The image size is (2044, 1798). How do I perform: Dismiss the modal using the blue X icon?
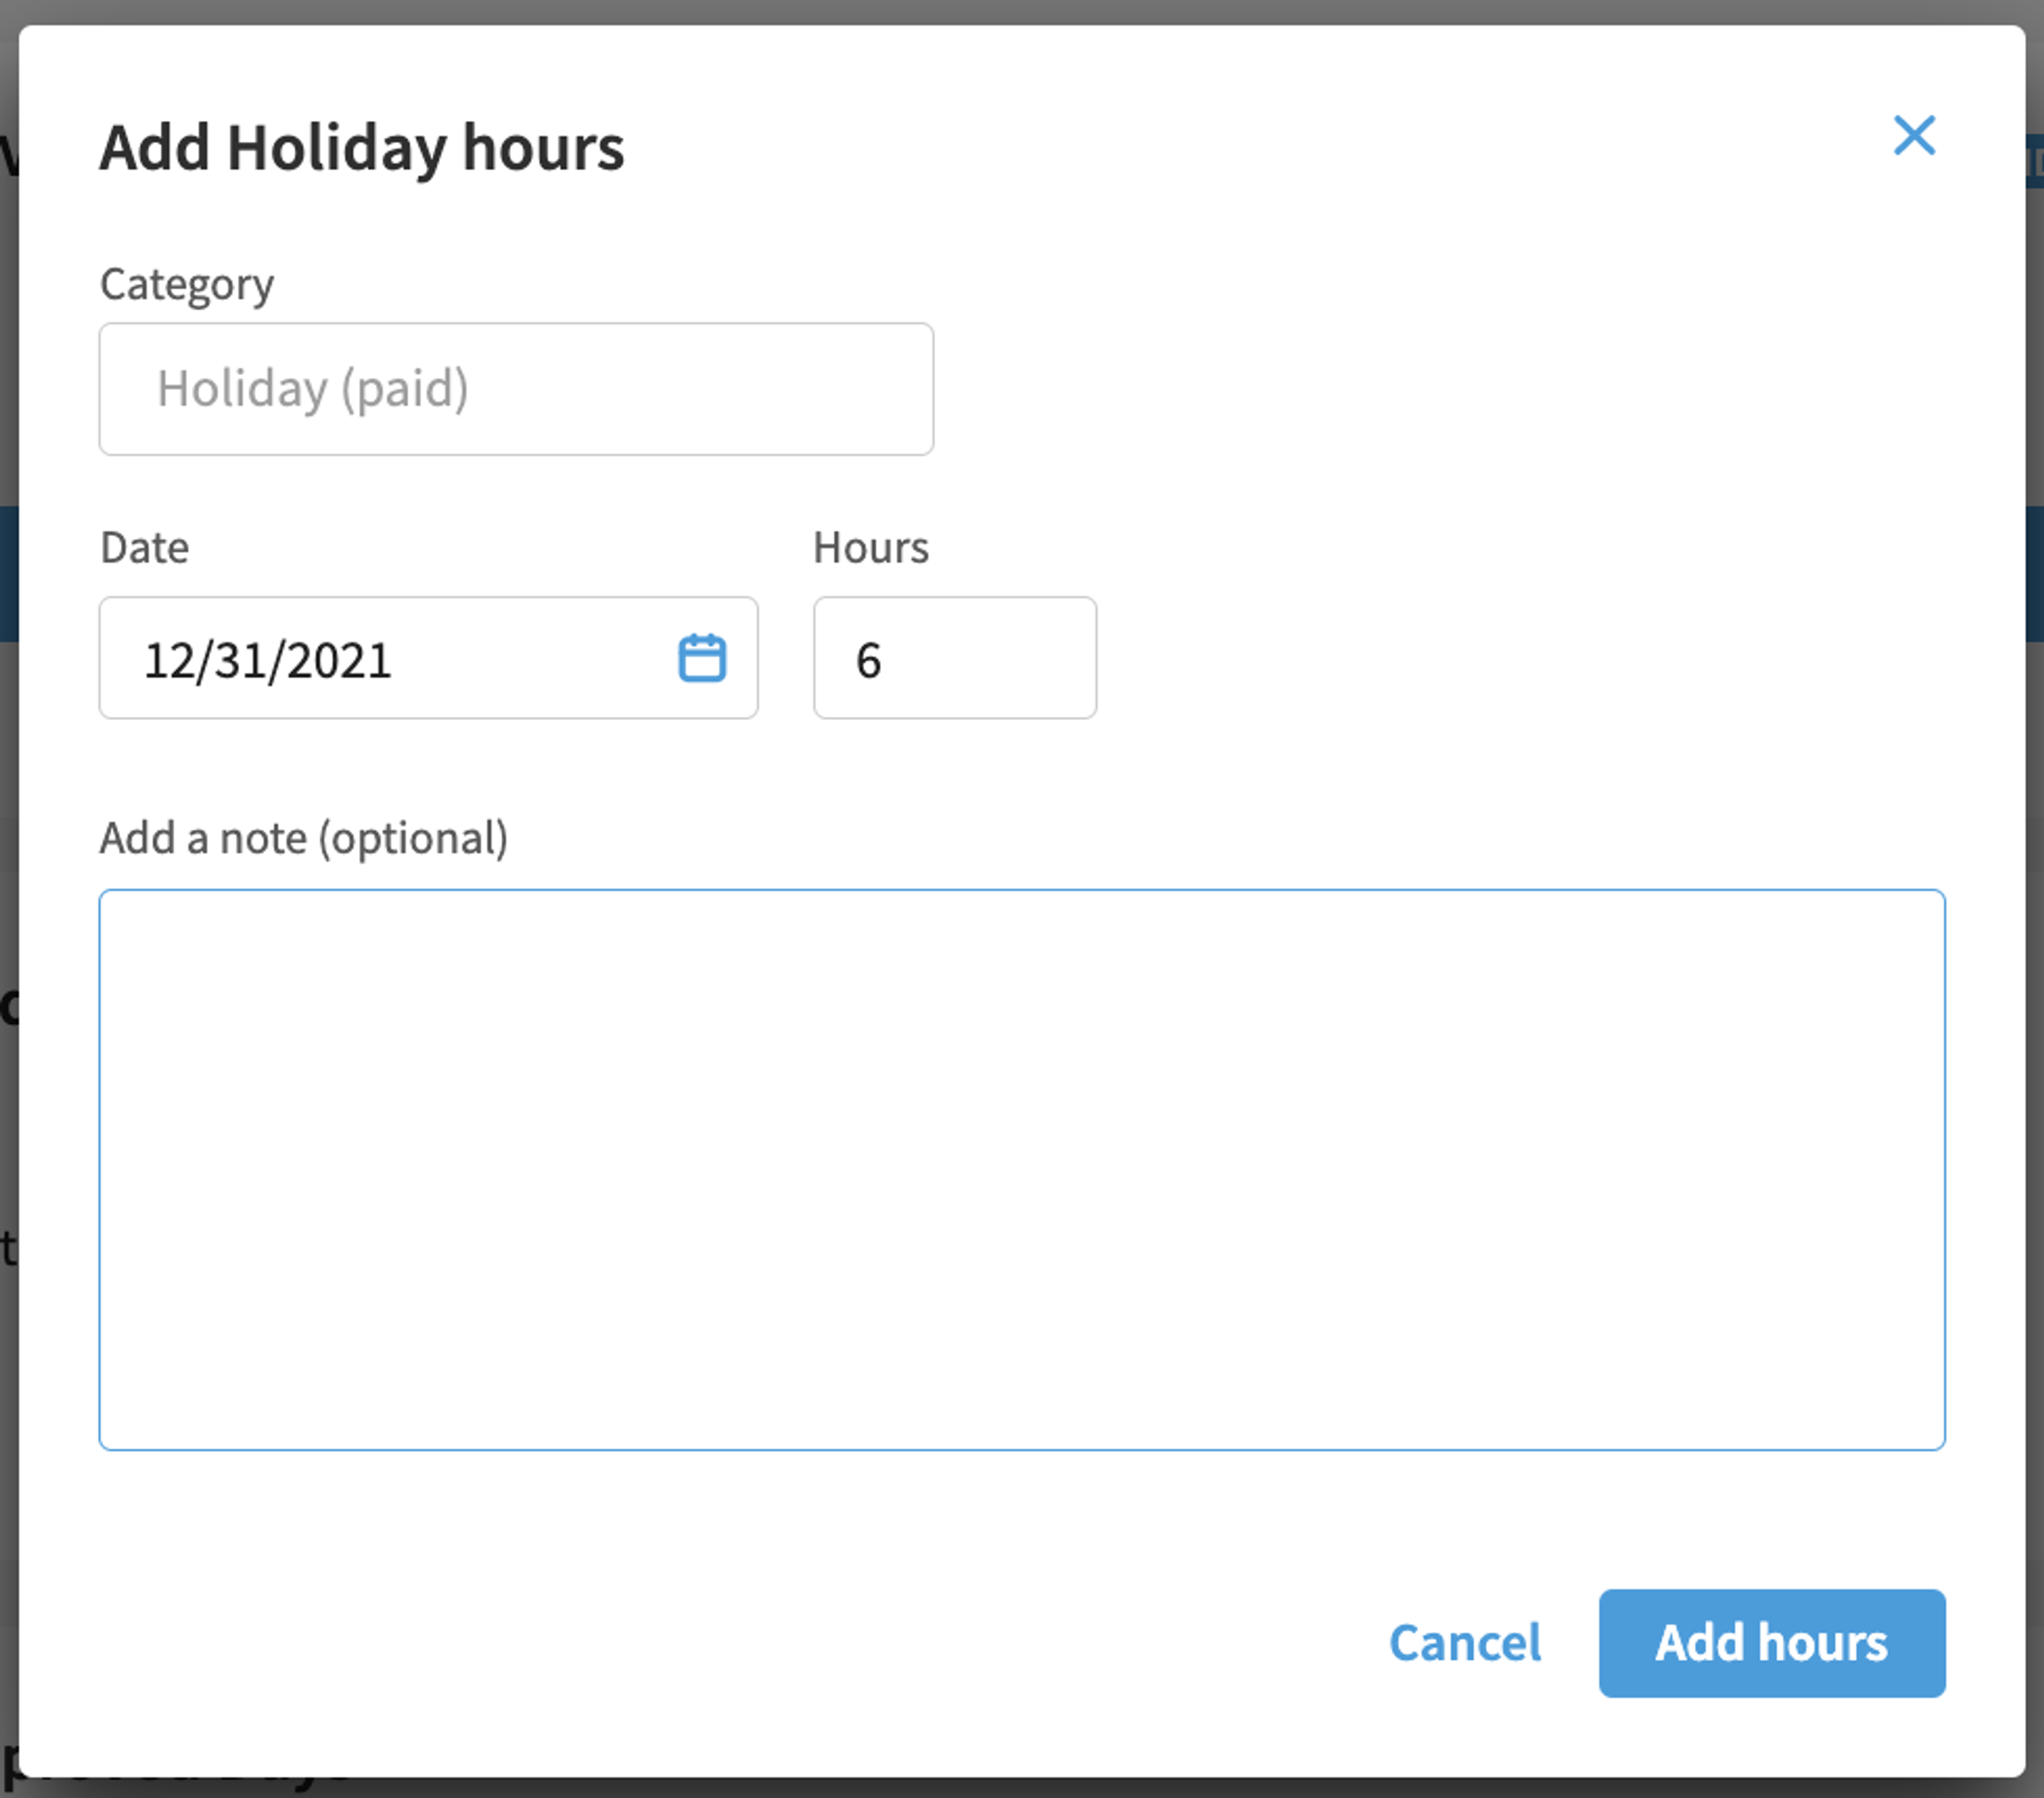1914,135
